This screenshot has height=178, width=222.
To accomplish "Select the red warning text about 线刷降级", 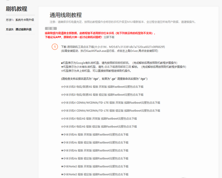I will tap(100, 33).
